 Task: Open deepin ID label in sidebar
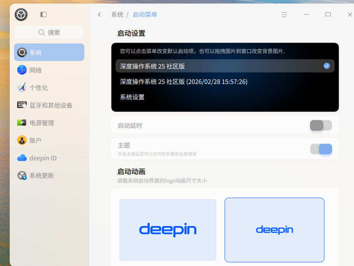43,158
